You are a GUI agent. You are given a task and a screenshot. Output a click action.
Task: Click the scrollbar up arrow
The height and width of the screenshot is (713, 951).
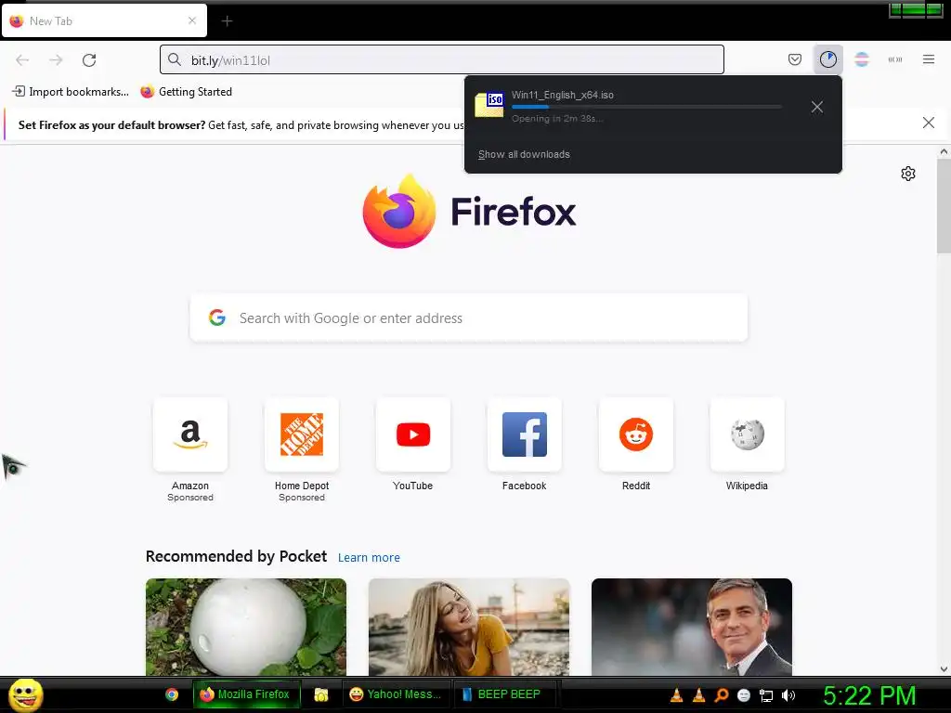tap(944, 151)
